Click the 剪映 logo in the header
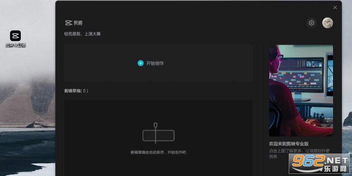 point(74,23)
